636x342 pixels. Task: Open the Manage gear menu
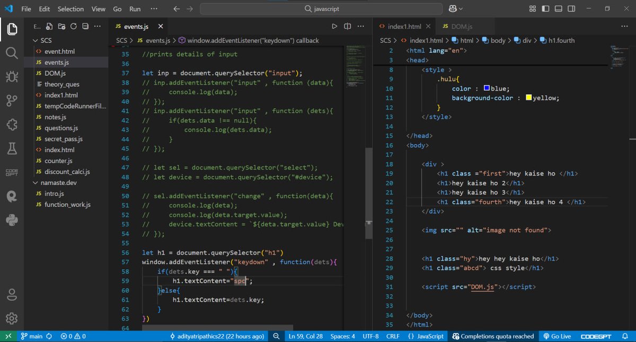(12, 318)
